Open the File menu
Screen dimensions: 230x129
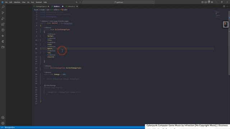click(x=6, y=2)
